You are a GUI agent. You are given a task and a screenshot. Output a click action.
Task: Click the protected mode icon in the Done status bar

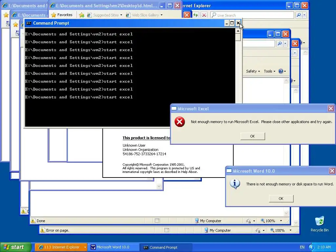click(x=248, y=221)
